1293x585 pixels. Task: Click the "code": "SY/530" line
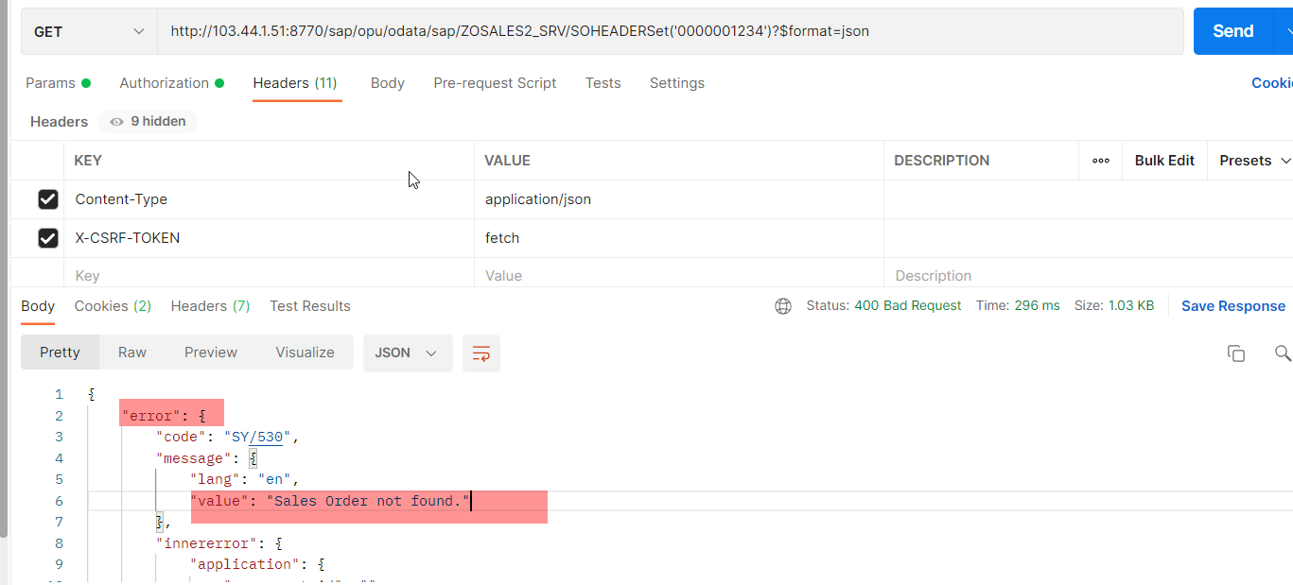pos(228,437)
